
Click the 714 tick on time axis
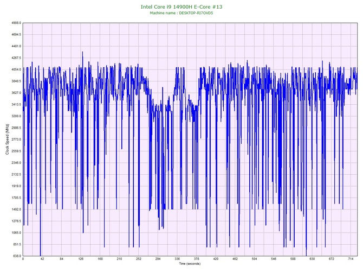point(351,259)
